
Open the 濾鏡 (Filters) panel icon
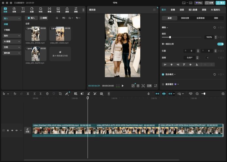coord(67,9)
